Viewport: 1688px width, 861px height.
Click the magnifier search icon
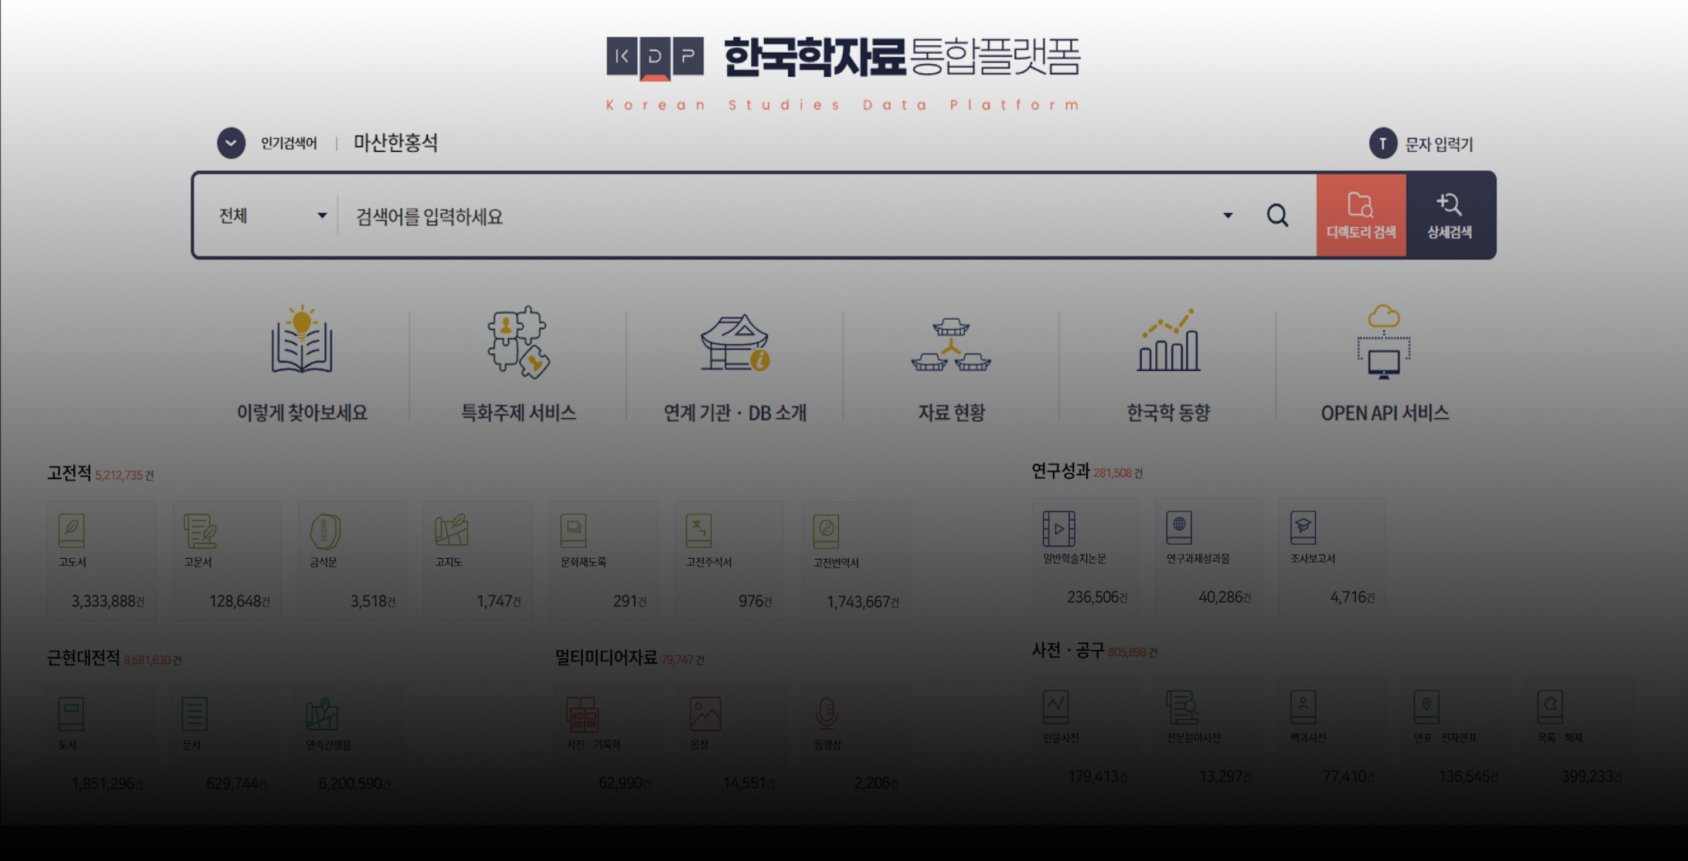click(x=1277, y=216)
